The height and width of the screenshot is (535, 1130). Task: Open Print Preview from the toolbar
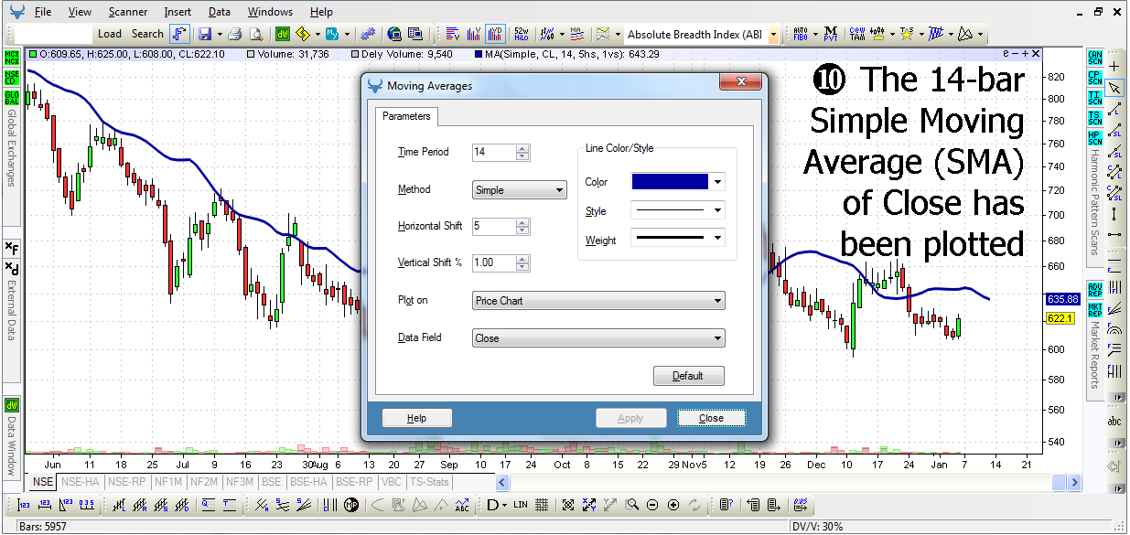click(x=257, y=34)
